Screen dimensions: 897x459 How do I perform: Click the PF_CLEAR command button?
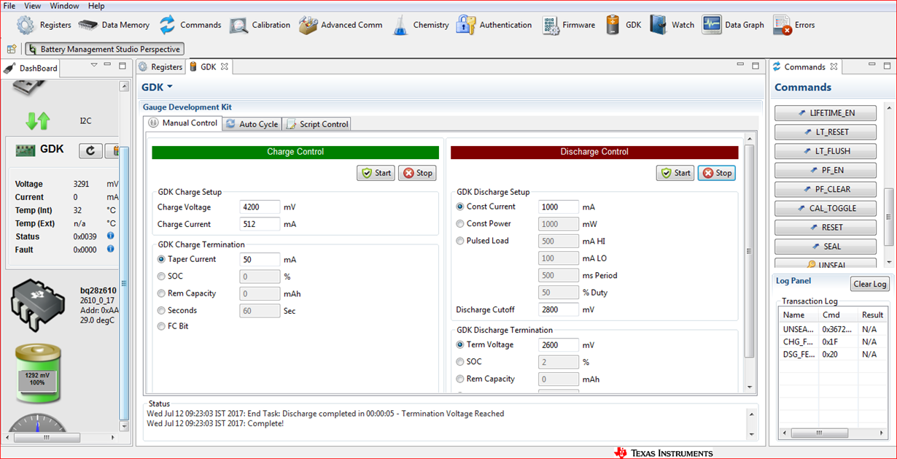(826, 189)
